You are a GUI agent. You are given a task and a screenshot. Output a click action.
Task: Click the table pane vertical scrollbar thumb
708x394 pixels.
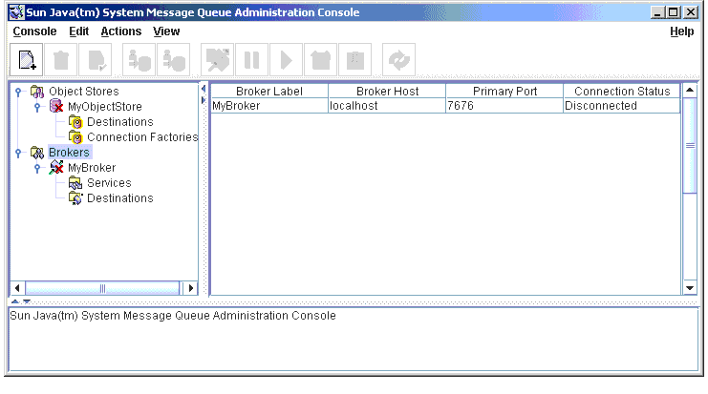(690, 146)
